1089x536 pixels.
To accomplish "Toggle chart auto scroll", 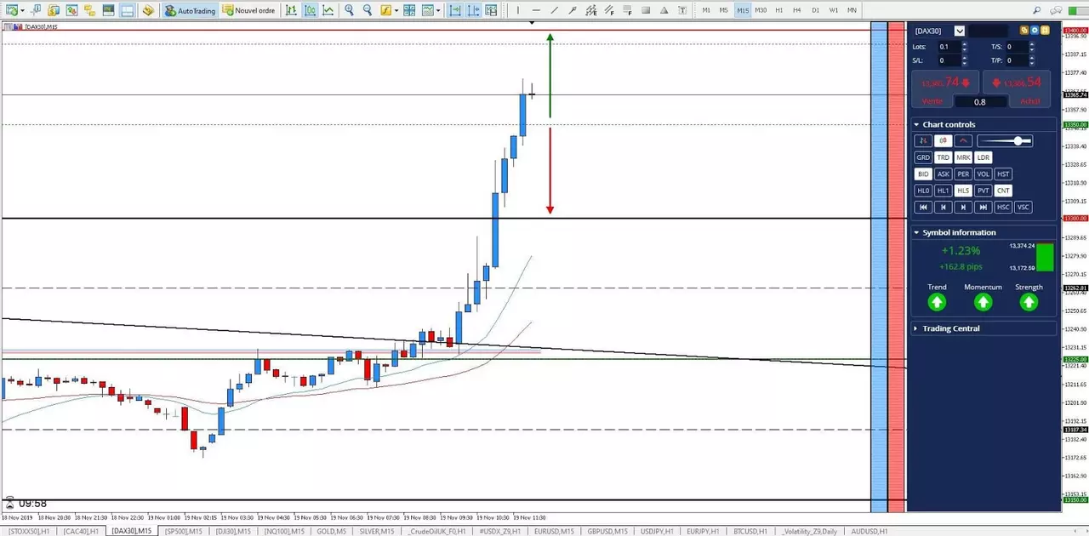I will [455, 10].
